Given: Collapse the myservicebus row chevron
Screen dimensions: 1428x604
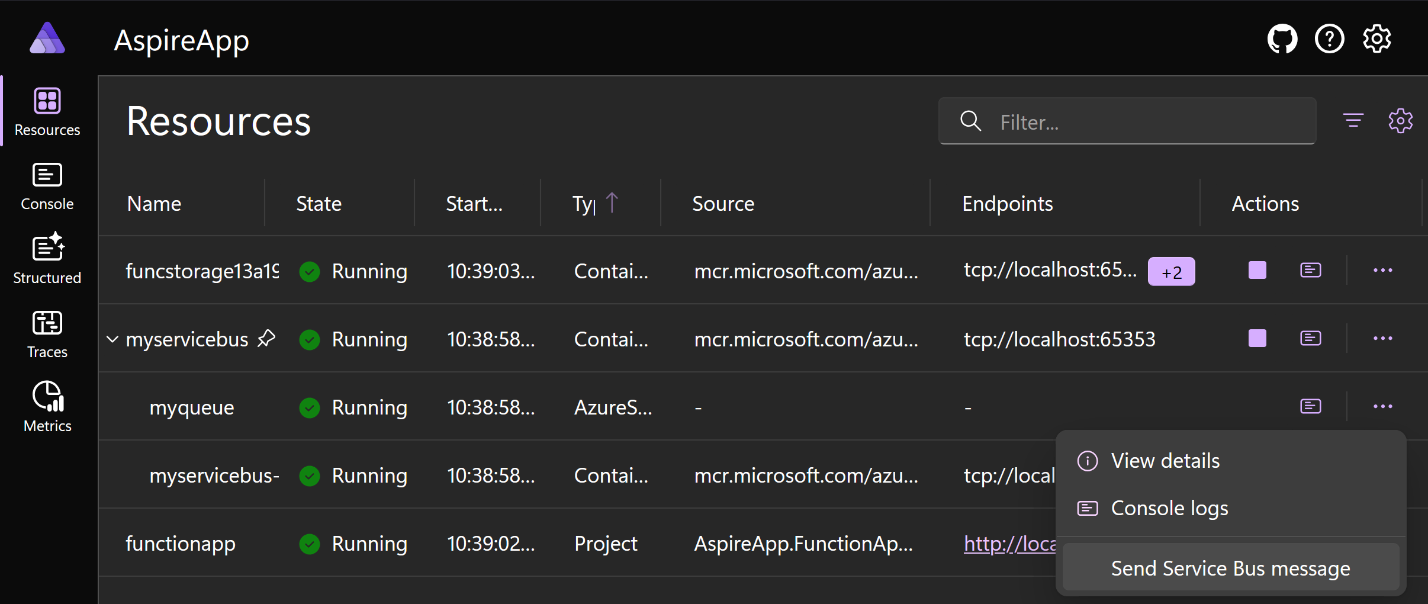Looking at the screenshot, I should [x=112, y=339].
